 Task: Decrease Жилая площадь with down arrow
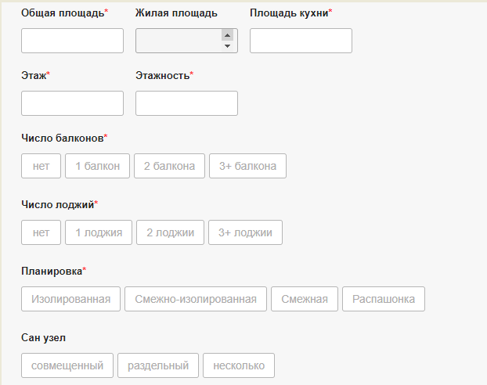(x=228, y=46)
